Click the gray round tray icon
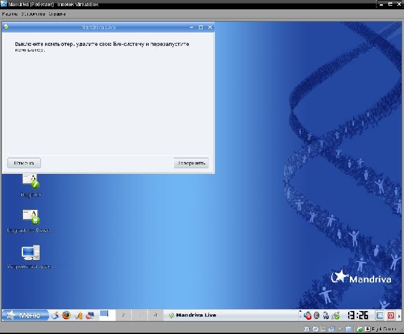Viewport: 404px width, 334px height. click(316, 315)
